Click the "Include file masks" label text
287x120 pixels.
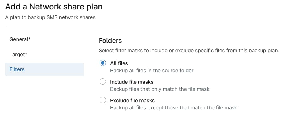tap(132, 82)
